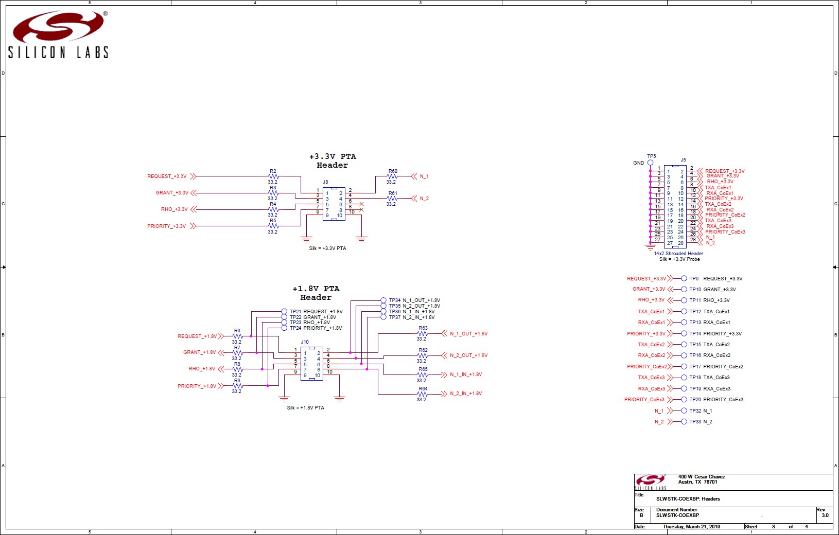
Task: Click REQUEST_+3.3V port left of R2
Action: pyautogui.click(x=171, y=176)
